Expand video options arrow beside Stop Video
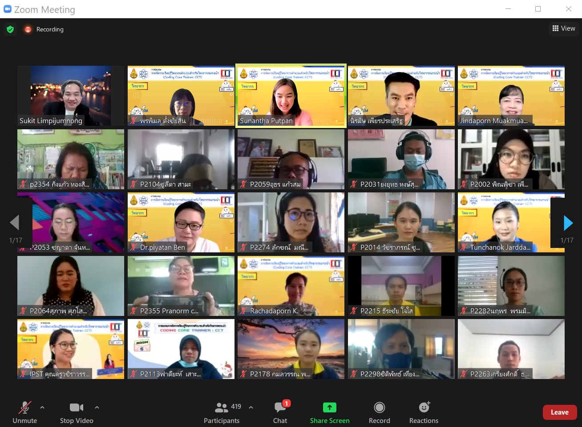Viewport: 582px width, 427px height. pyautogui.click(x=97, y=407)
